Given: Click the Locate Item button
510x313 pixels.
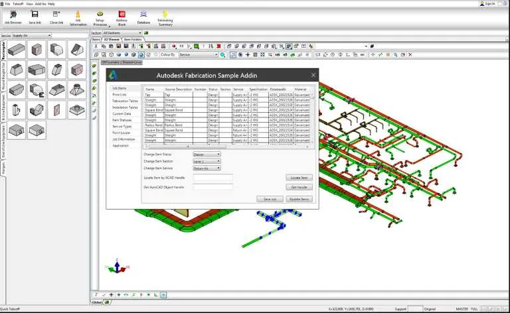Looking at the screenshot, I should [299, 178].
